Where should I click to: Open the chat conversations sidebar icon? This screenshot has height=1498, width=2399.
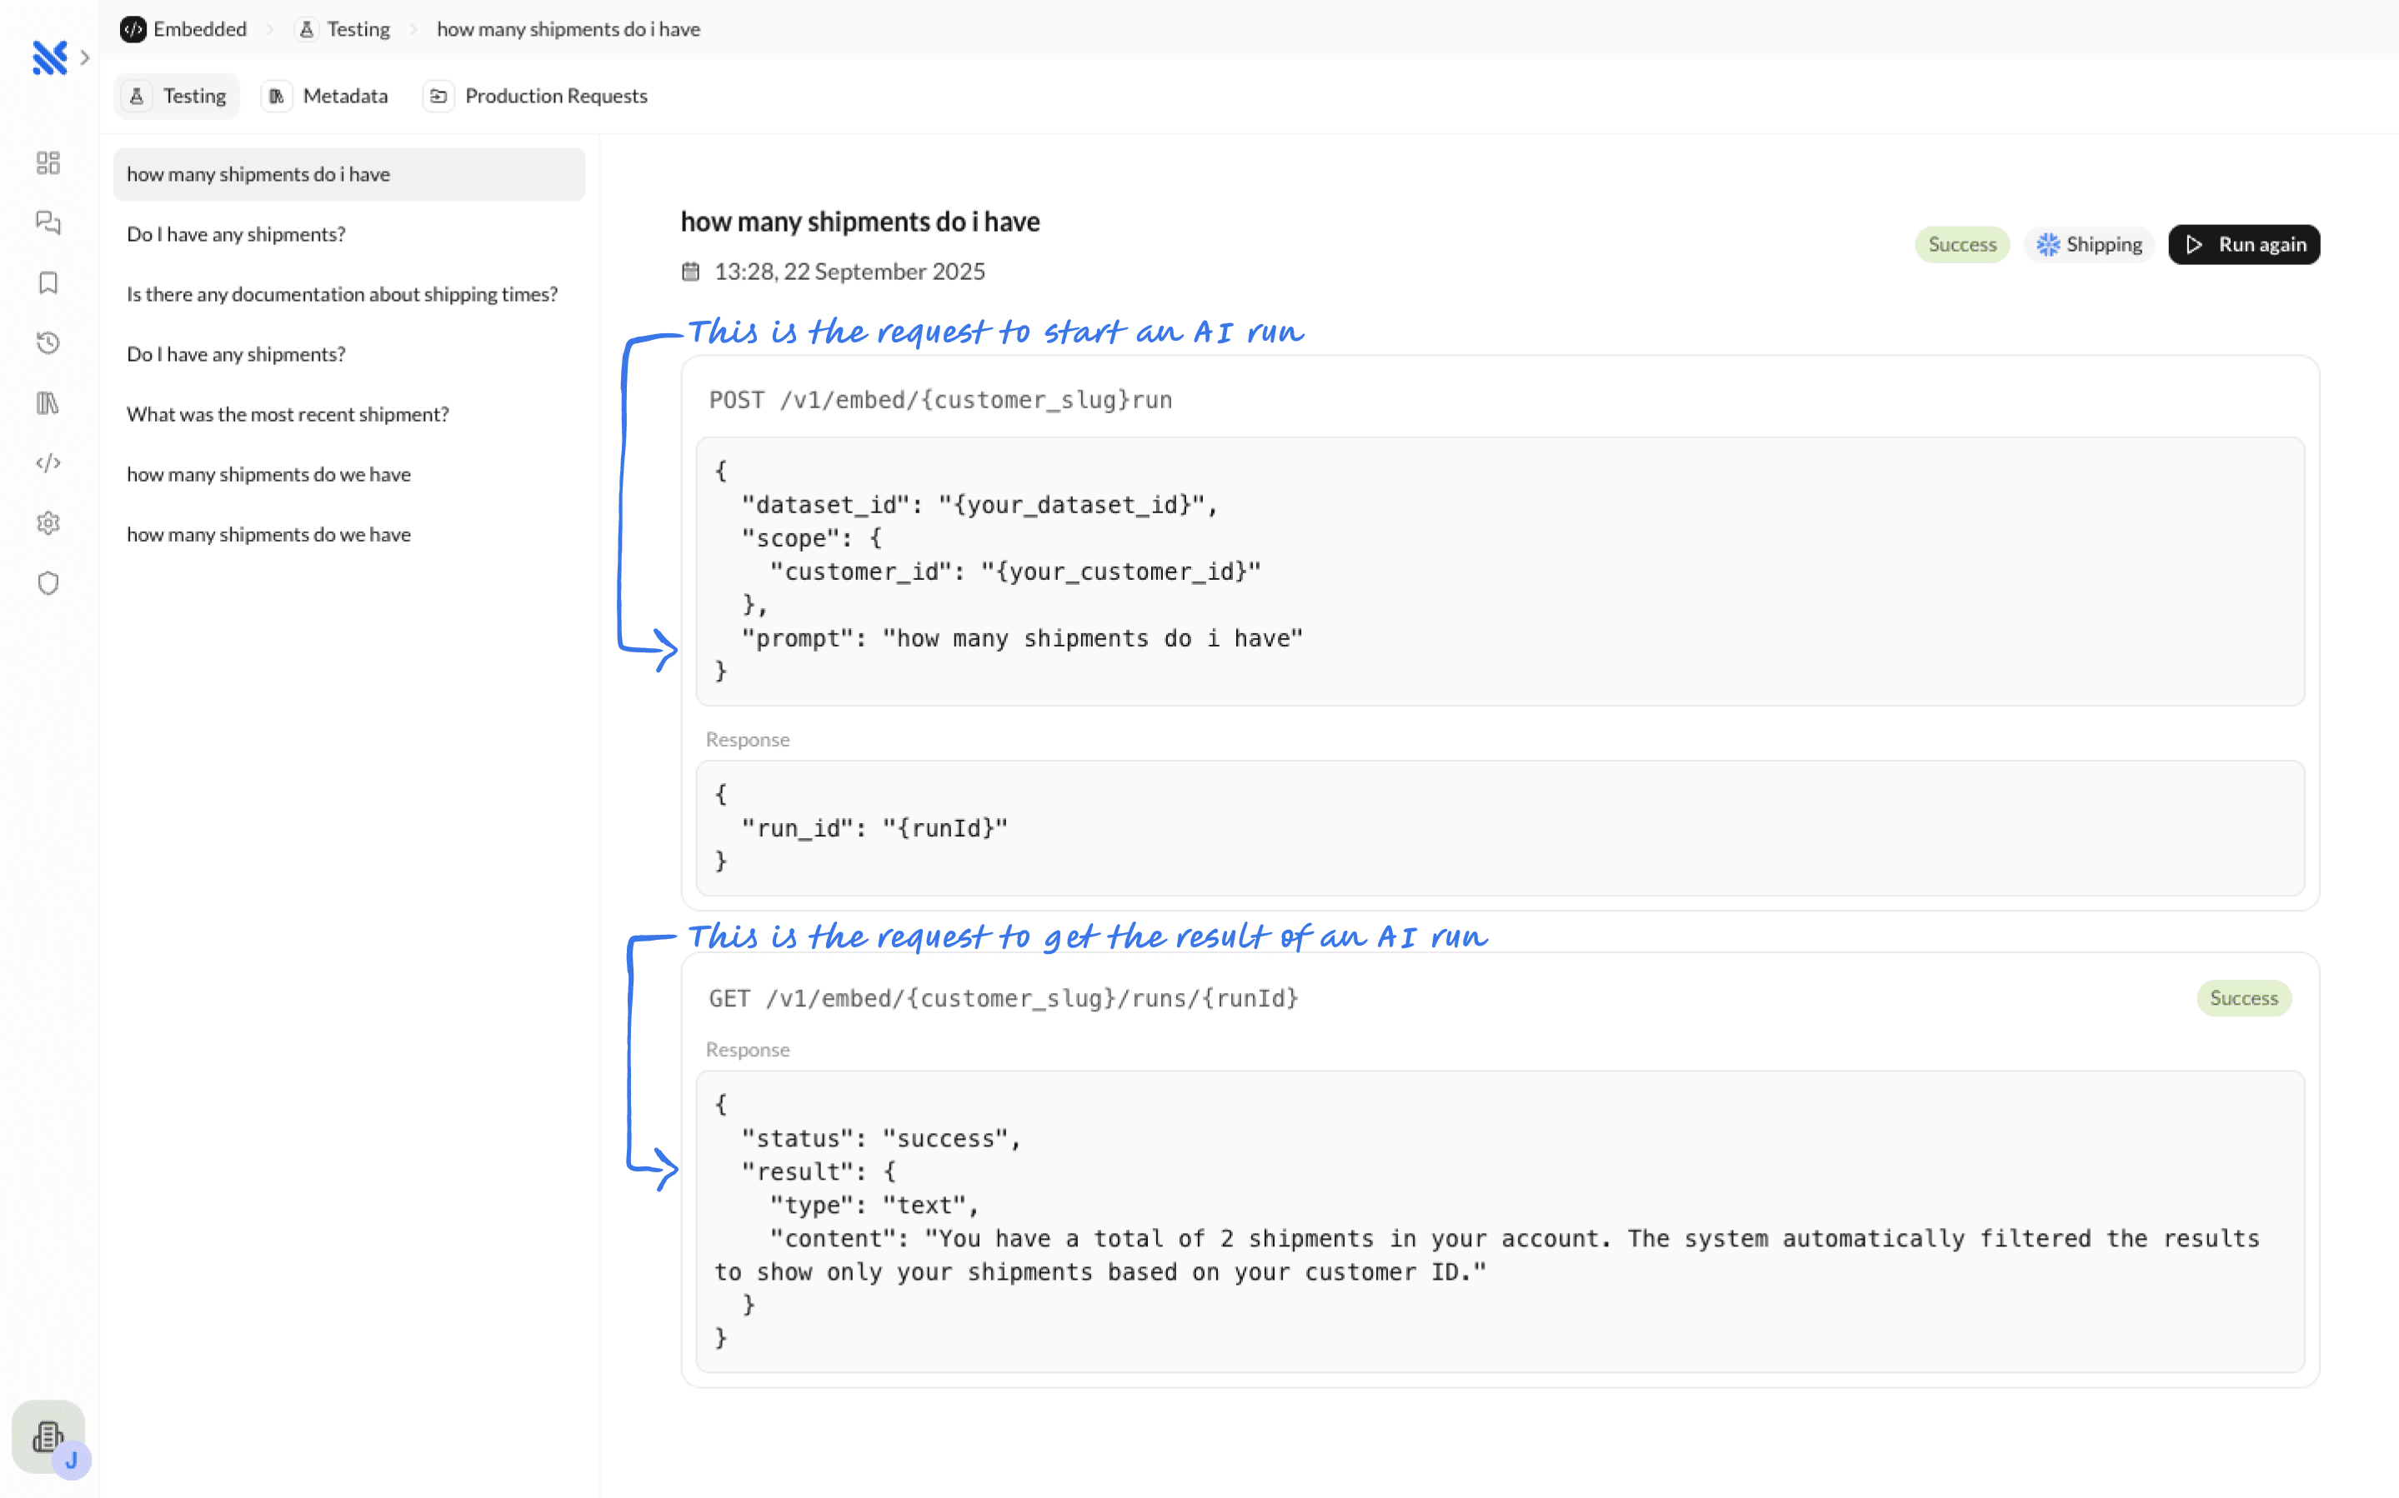point(48,223)
